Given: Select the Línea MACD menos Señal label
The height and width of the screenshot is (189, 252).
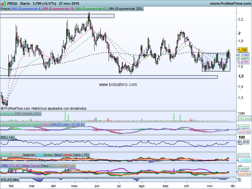Looking at the screenshot, I should [20, 125].
